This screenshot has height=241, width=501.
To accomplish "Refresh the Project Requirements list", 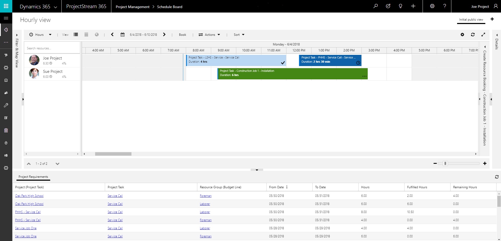I will (497, 177).
